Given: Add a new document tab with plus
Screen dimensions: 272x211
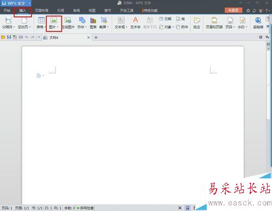Looking at the screenshot, I should (96, 38).
